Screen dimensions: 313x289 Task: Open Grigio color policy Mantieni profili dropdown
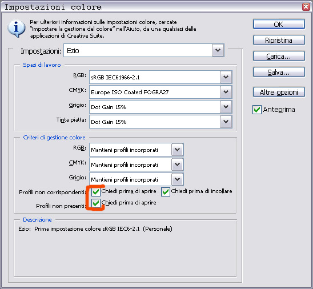137,179
